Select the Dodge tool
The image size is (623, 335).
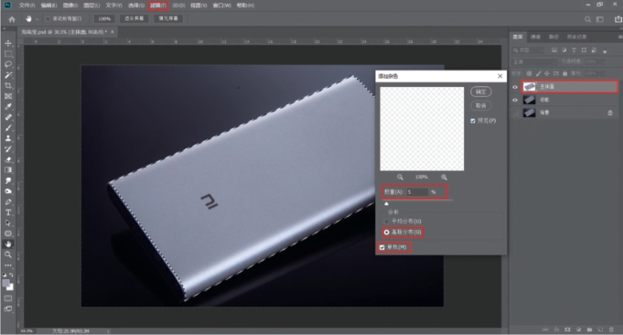(x=8, y=191)
